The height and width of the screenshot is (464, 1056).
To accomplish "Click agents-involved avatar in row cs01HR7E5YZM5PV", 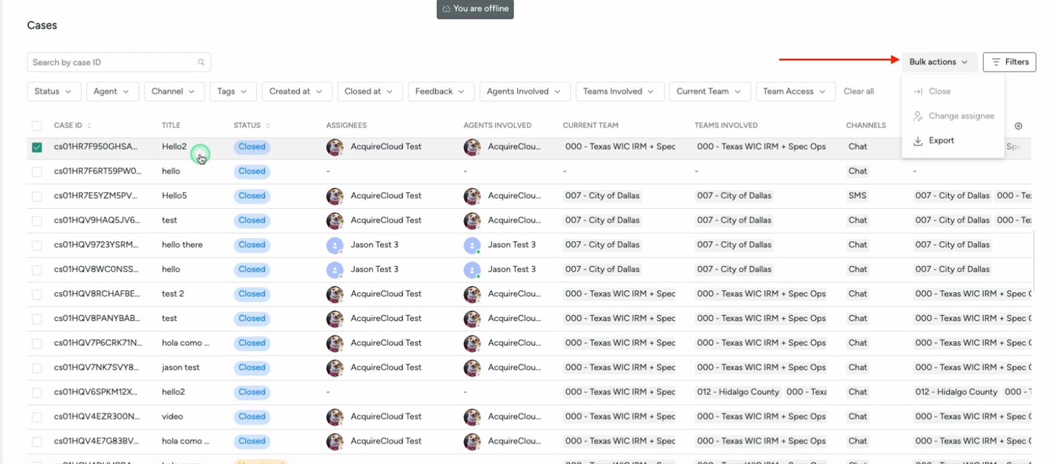I will [x=472, y=196].
